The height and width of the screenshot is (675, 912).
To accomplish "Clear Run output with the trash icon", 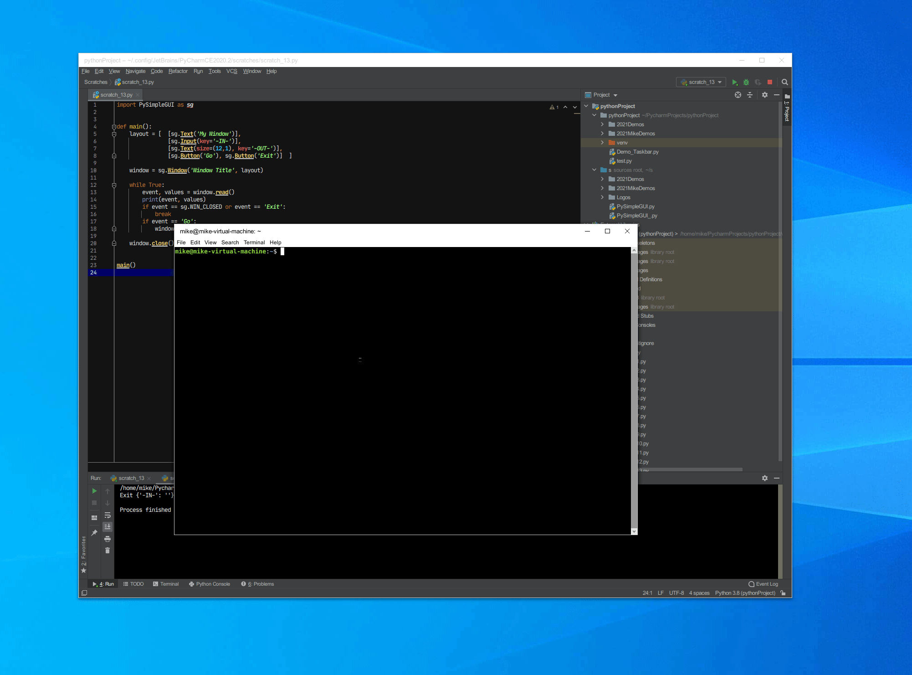I will (108, 551).
